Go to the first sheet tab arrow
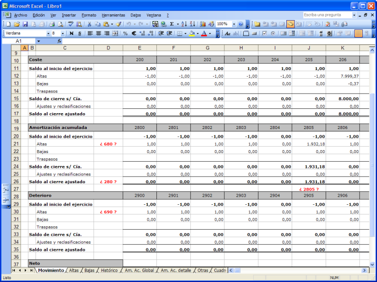Image resolution: width=377 pixels, height=282 pixels. pyautogui.click(x=14, y=270)
